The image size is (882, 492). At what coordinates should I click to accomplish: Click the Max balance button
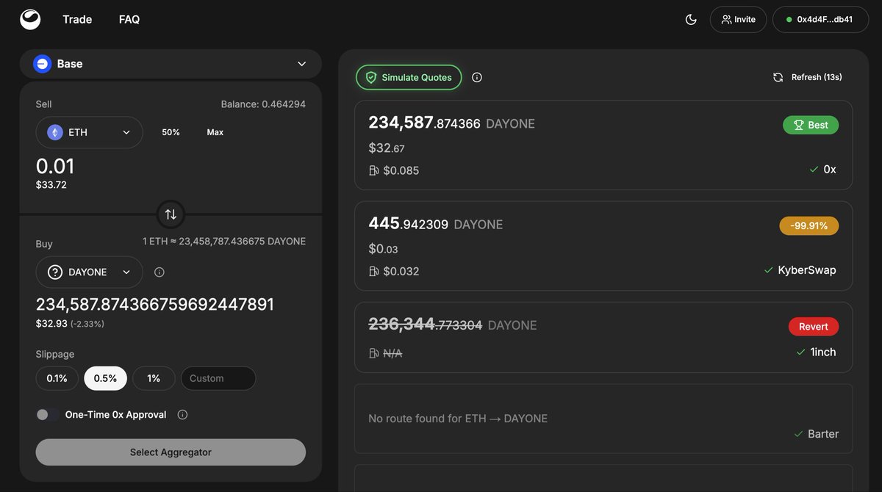coord(215,132)
